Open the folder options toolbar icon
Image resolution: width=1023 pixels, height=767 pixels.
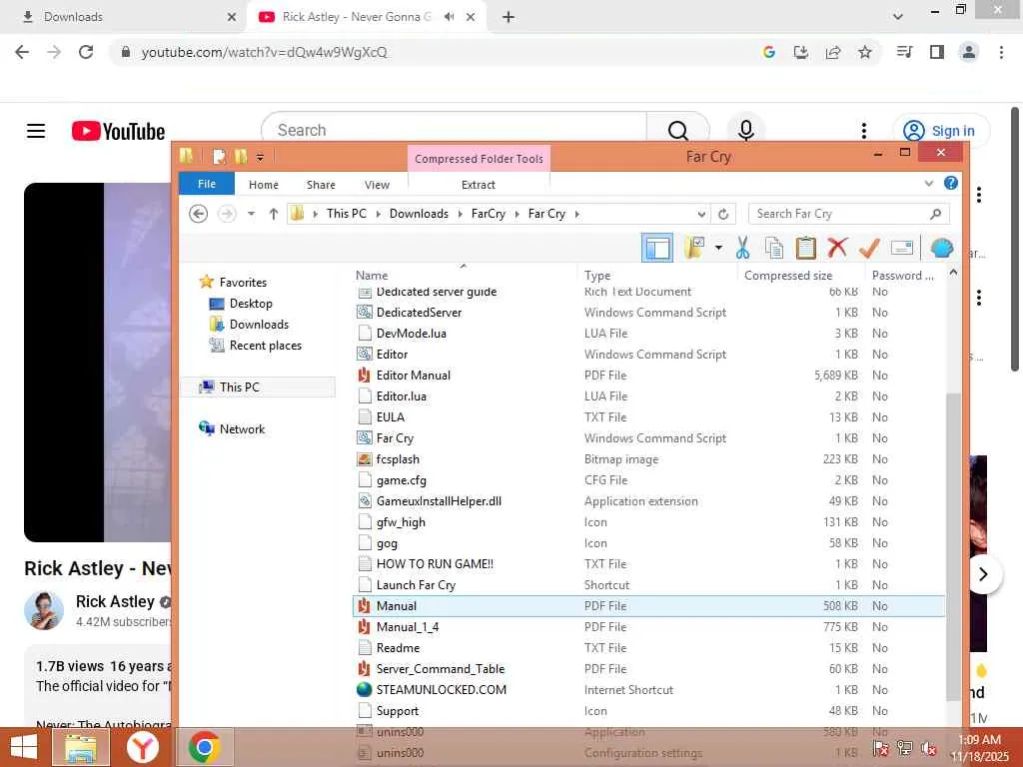tap(694, 248)
